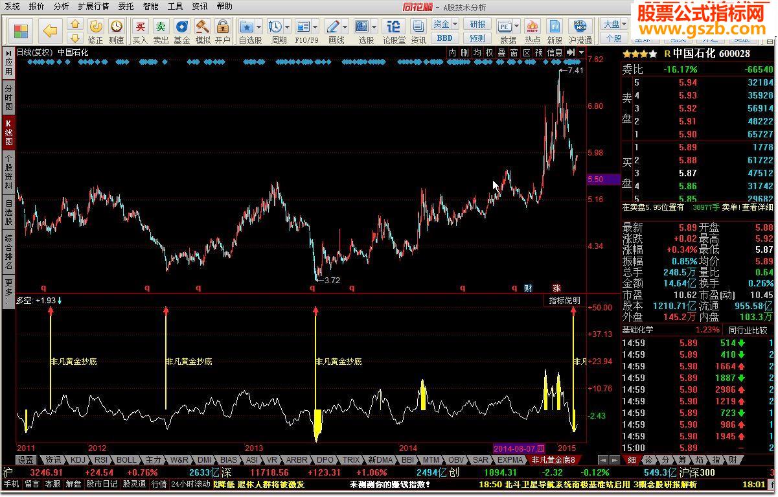Click the chart header forward-skip arrow icon

[572, 52]
